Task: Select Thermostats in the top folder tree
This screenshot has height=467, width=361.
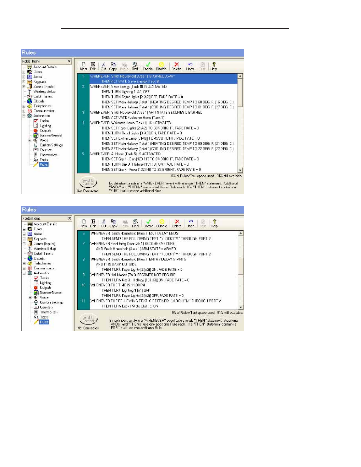Action: tap(49, 155)
